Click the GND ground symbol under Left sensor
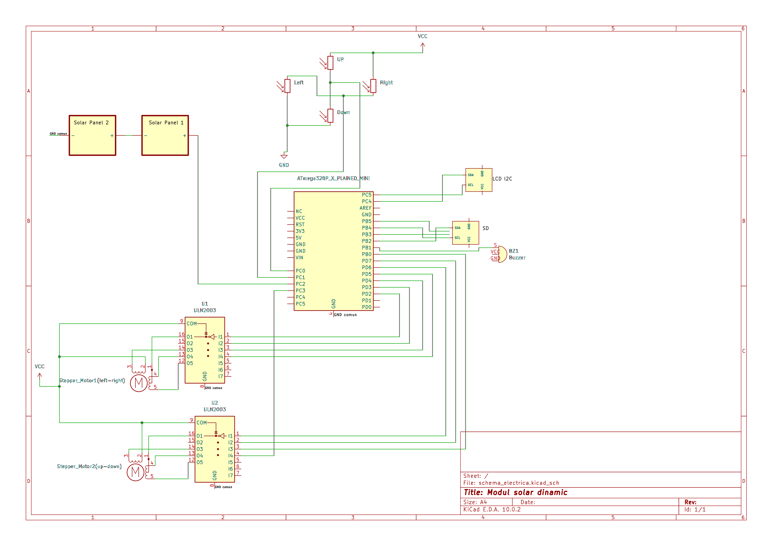The width and height of the screenshot is (757, 535). click(284, 157)
